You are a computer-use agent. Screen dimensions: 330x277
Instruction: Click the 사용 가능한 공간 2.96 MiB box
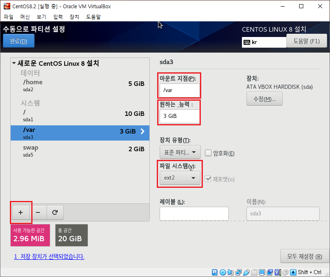coord(30,235)
